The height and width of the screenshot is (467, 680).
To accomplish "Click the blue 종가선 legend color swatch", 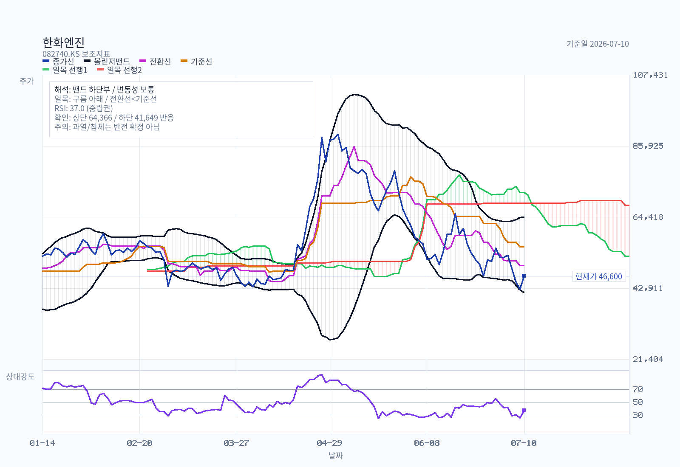I will pyautogui.click(x=46, y=61).
